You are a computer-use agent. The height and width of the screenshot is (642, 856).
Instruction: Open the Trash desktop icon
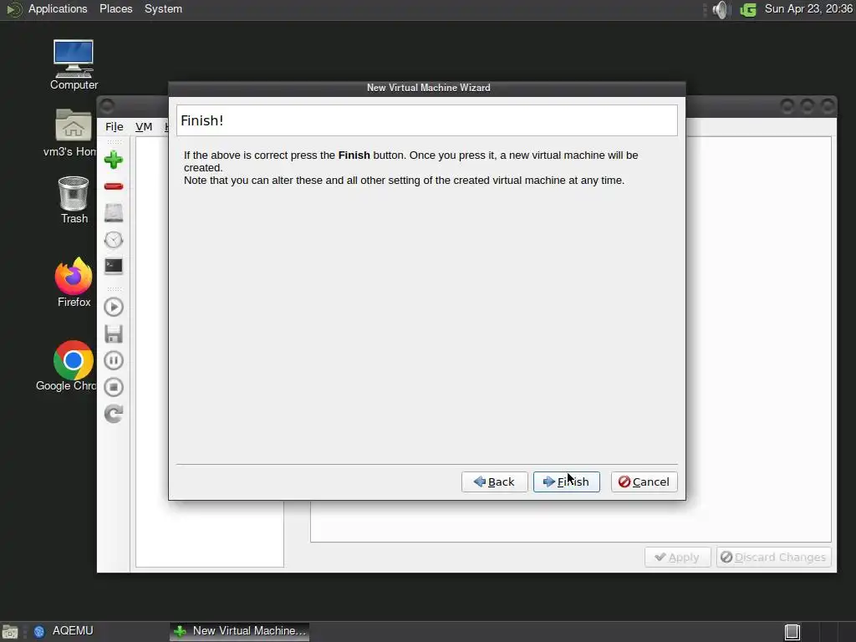pyautogui.click(x=74, y=200)
